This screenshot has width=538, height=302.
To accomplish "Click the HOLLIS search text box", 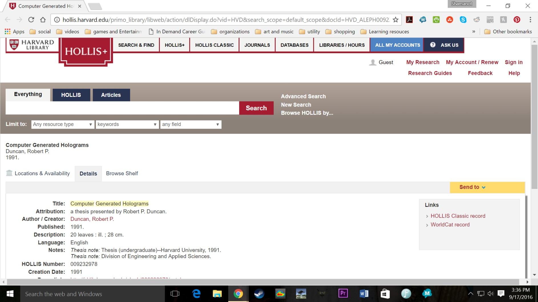I will [122, 108].
